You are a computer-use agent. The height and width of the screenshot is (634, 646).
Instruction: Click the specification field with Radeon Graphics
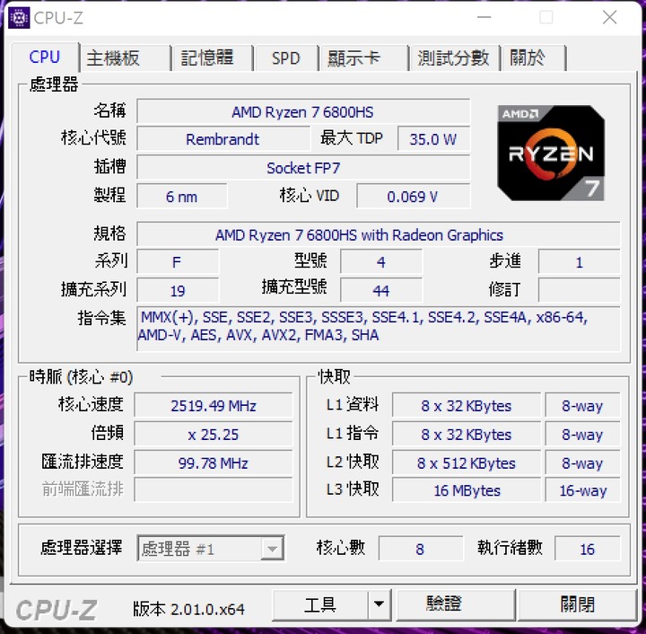pyautogui.click(x=379, y=234)
